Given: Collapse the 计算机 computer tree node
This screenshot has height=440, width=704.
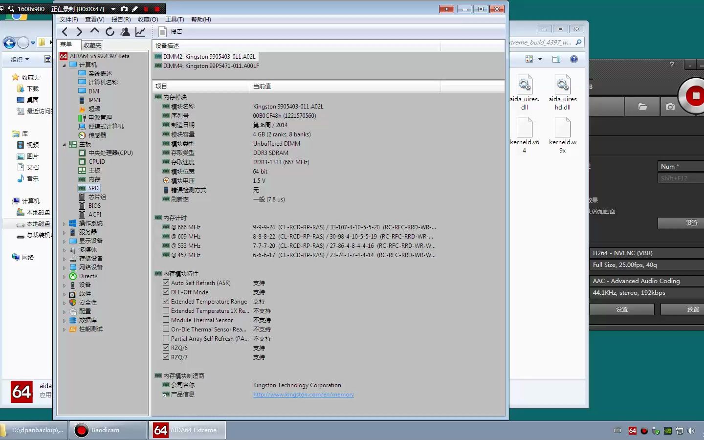Looking at the screenshot, I should pyautogui.click(x=64, y=65).
